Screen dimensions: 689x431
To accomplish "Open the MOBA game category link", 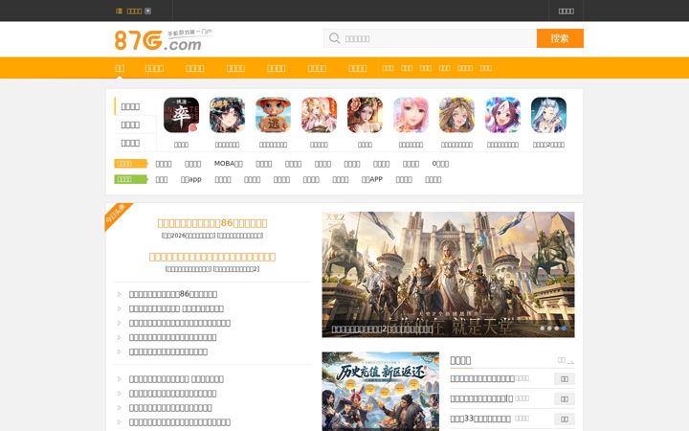I will (229, 164).
